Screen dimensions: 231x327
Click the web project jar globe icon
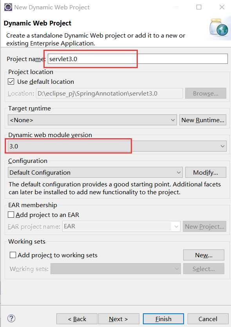click(x=219, y=27)
